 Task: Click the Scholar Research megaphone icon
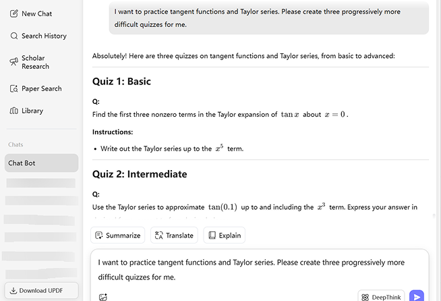[x=14, y=62]
